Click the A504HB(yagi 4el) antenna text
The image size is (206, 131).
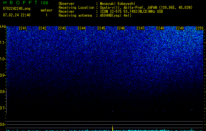pyautogui.click(x=116, y=15)
